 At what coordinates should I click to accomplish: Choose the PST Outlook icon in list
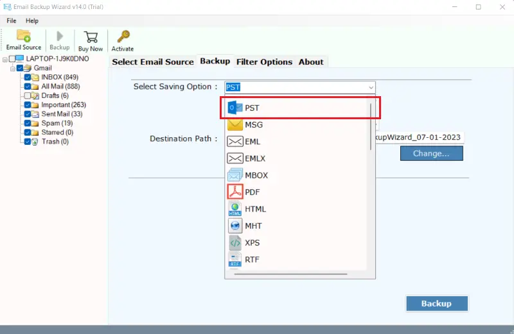235,108
